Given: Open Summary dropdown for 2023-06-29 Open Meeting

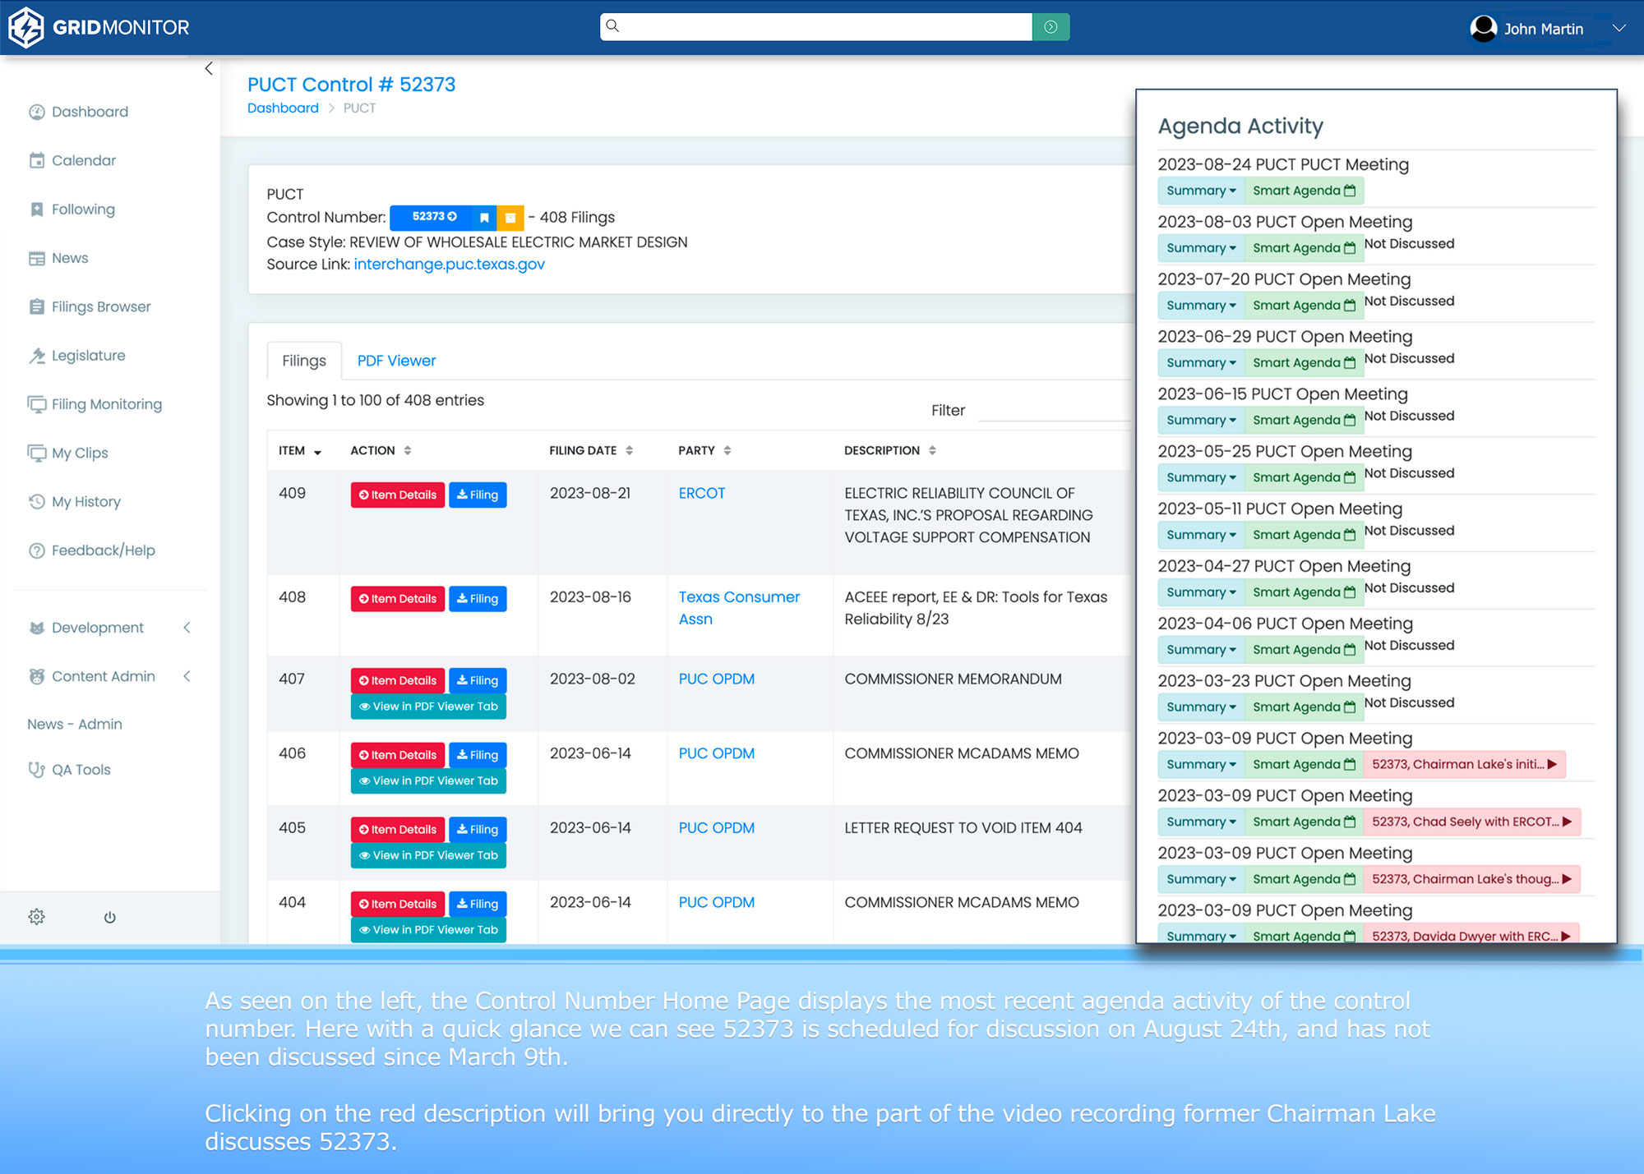Looking at the screenshot, I should (1201, 363).
